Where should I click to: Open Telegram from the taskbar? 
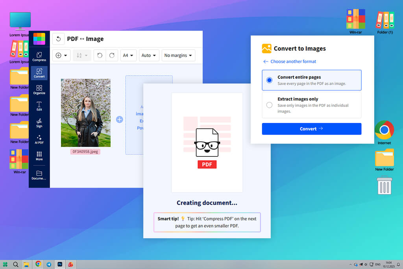coord(49,264)
